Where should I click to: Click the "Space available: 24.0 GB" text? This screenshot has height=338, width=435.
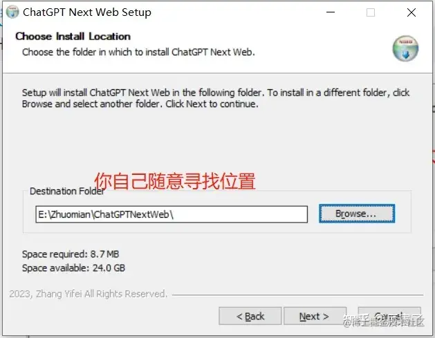click(73, 268)
